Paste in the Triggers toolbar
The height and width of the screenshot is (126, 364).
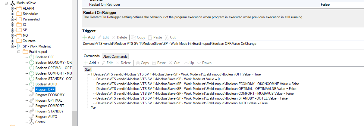(155, 37)
